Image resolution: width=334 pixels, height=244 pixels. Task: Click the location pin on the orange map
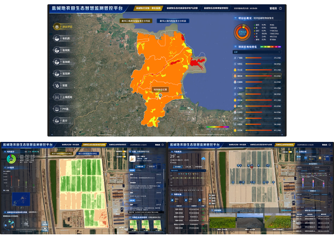(161, 96)
